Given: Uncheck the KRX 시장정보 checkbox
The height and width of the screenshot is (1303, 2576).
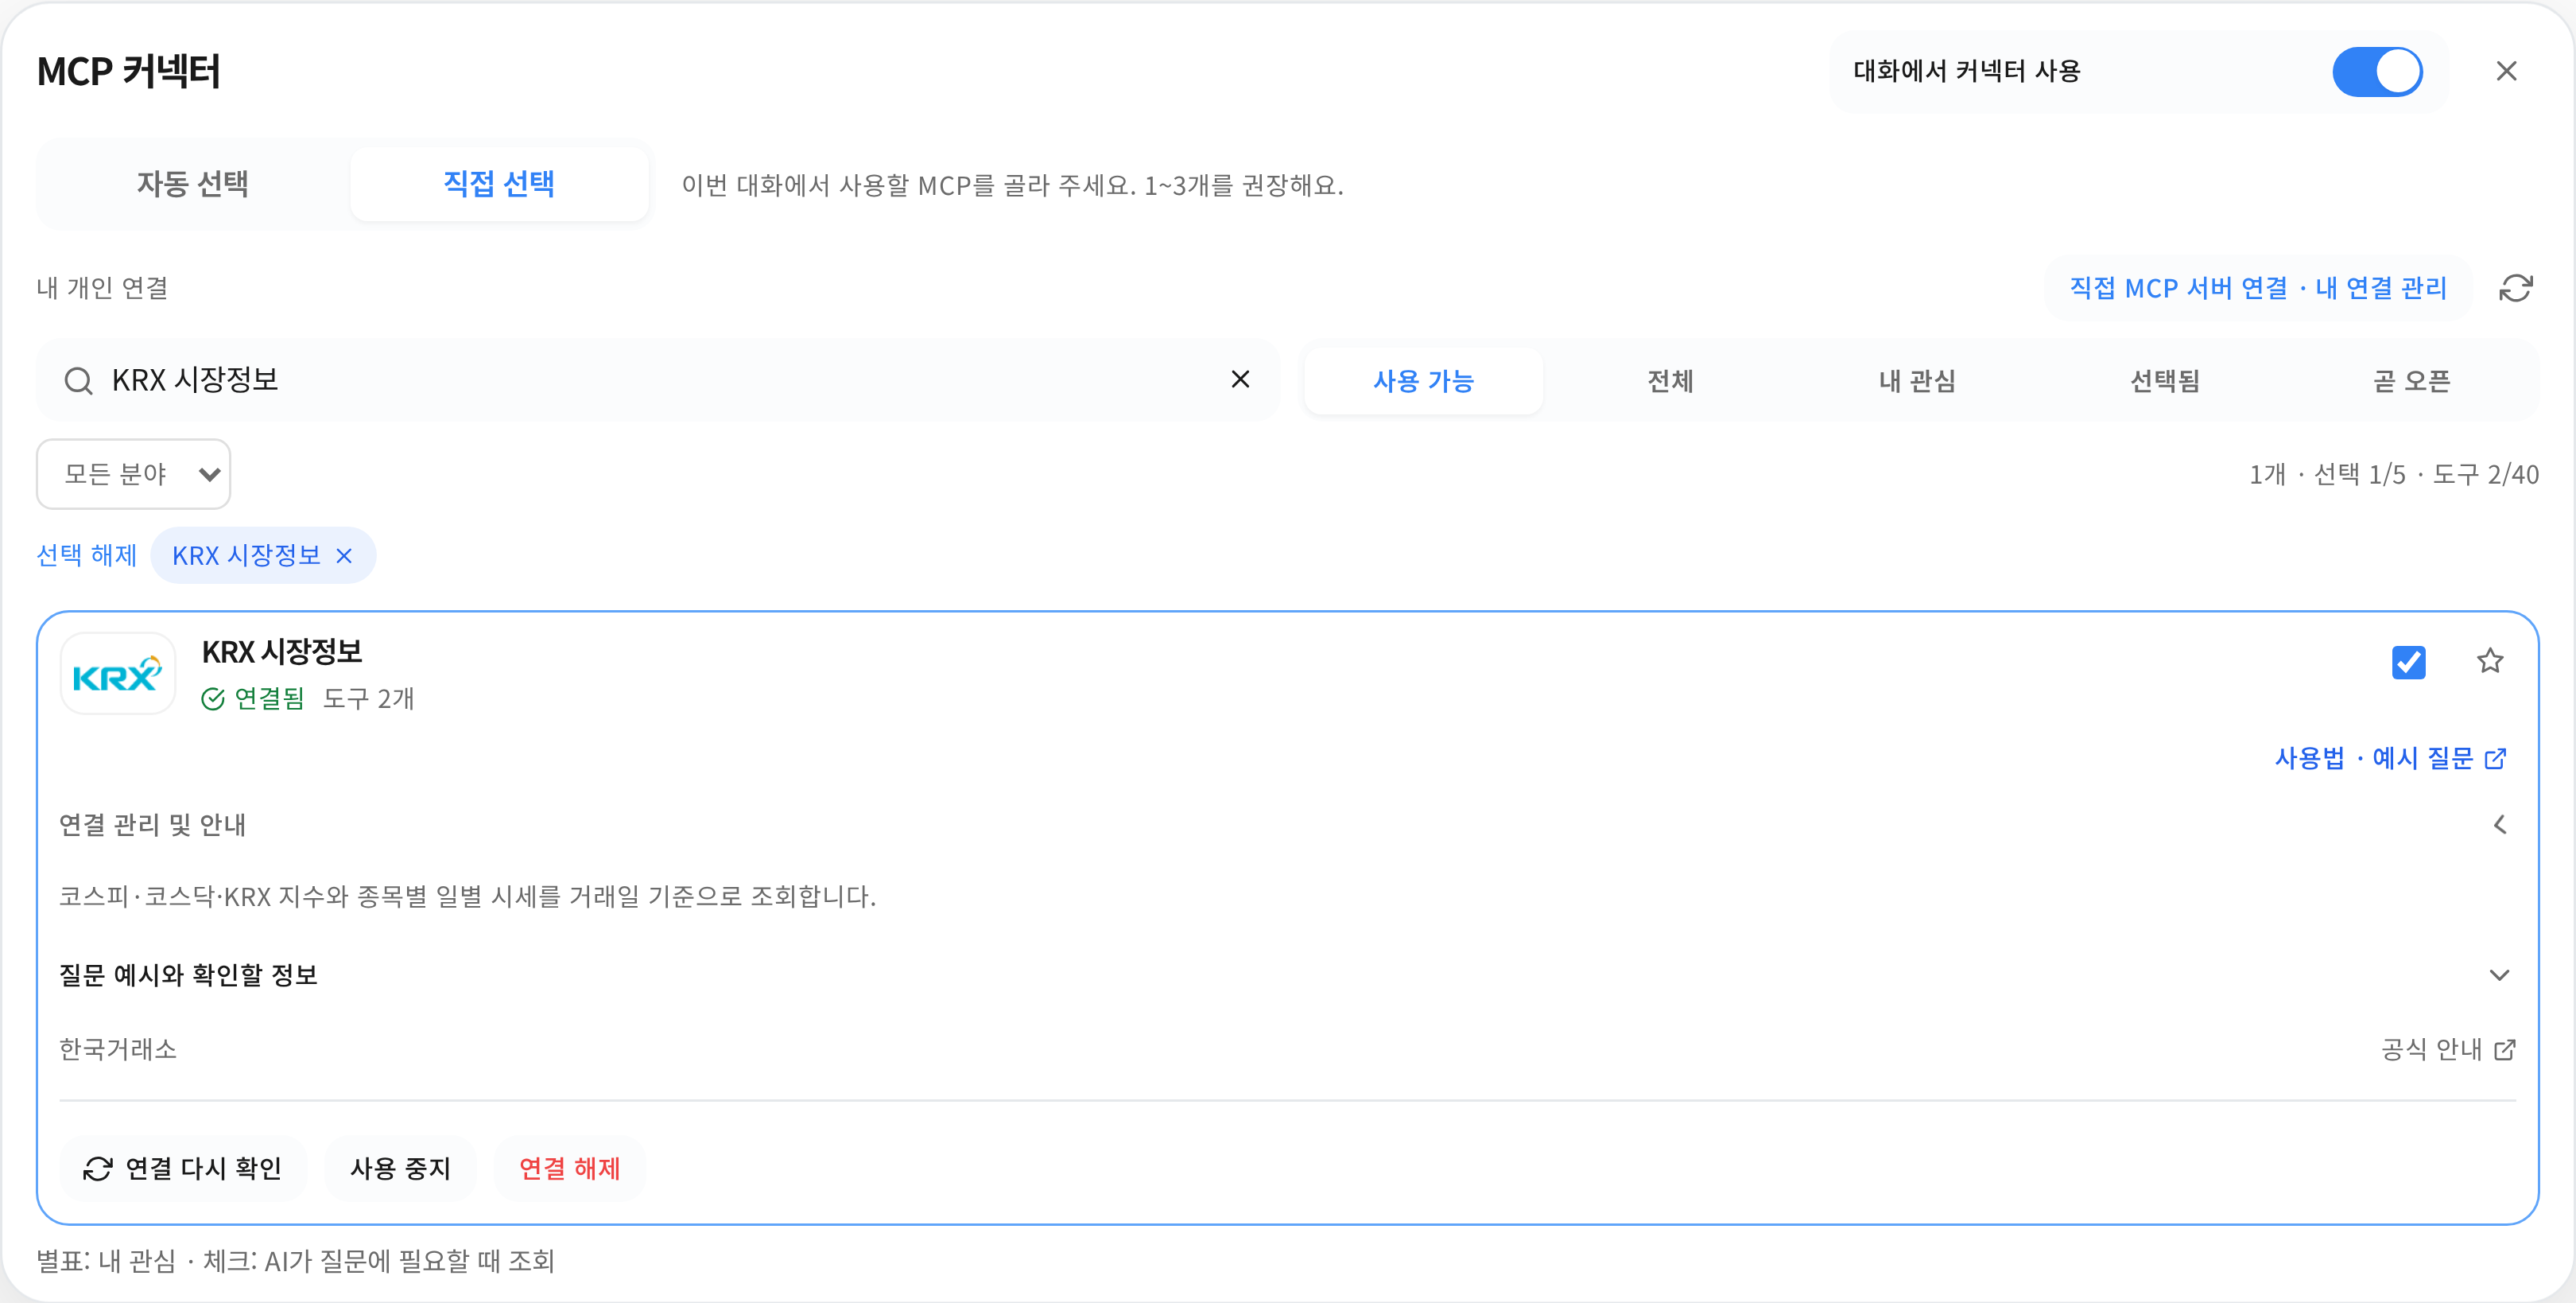Looking at the screenshot, I should (2408, 662).
